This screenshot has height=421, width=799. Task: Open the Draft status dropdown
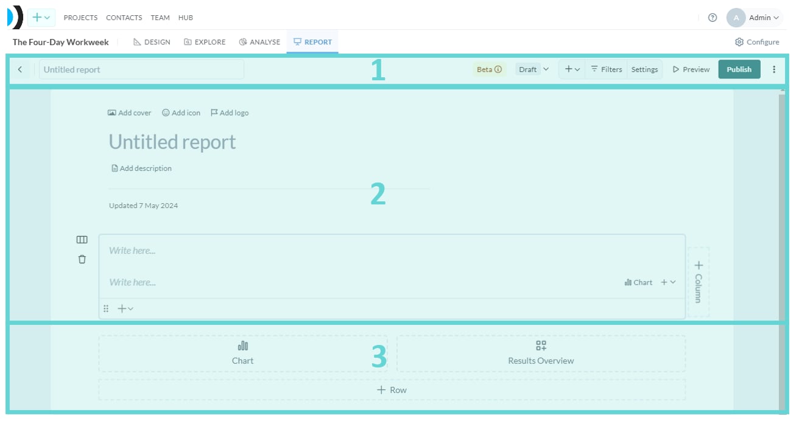(533, 69)
